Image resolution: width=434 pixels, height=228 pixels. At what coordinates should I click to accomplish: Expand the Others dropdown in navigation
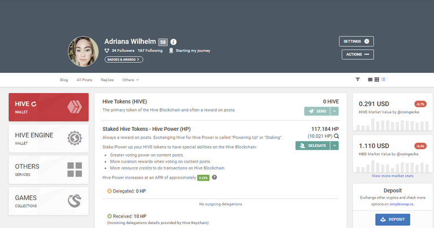click(131, 80)
